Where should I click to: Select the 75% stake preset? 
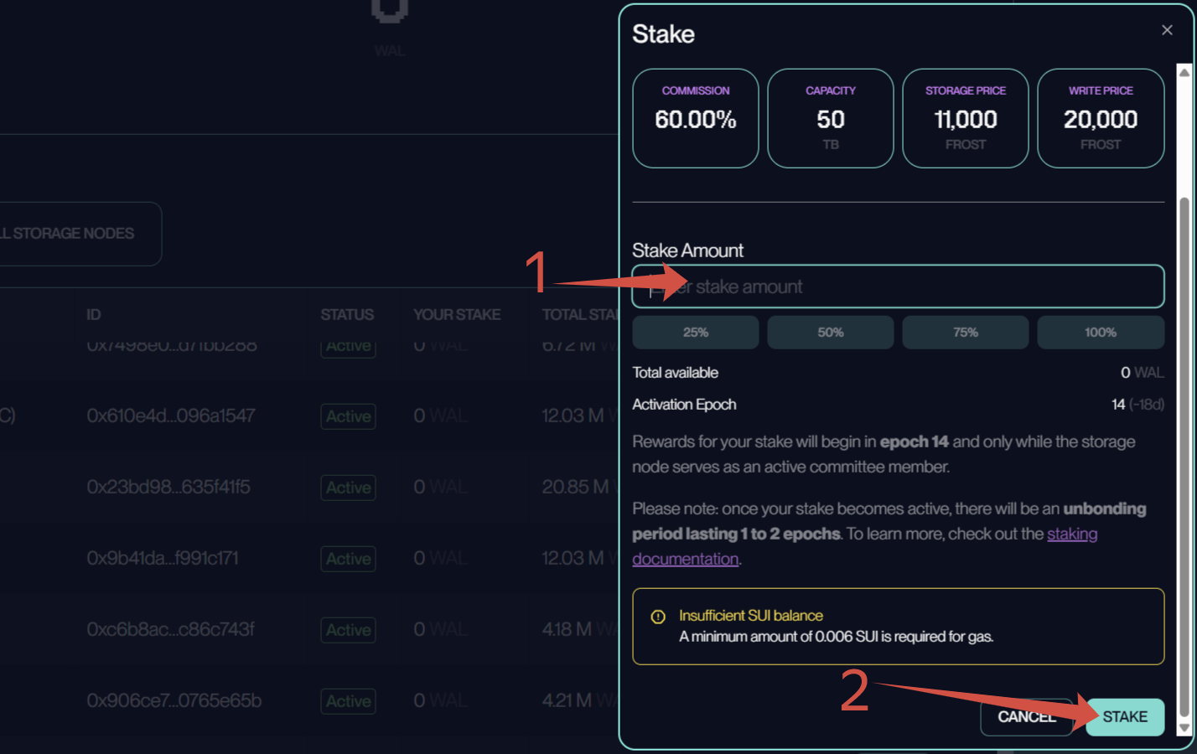click(x=965, y=333)
